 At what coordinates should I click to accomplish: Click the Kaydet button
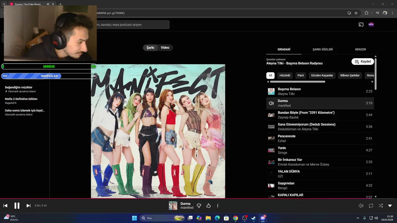click(x=363, y=61)
